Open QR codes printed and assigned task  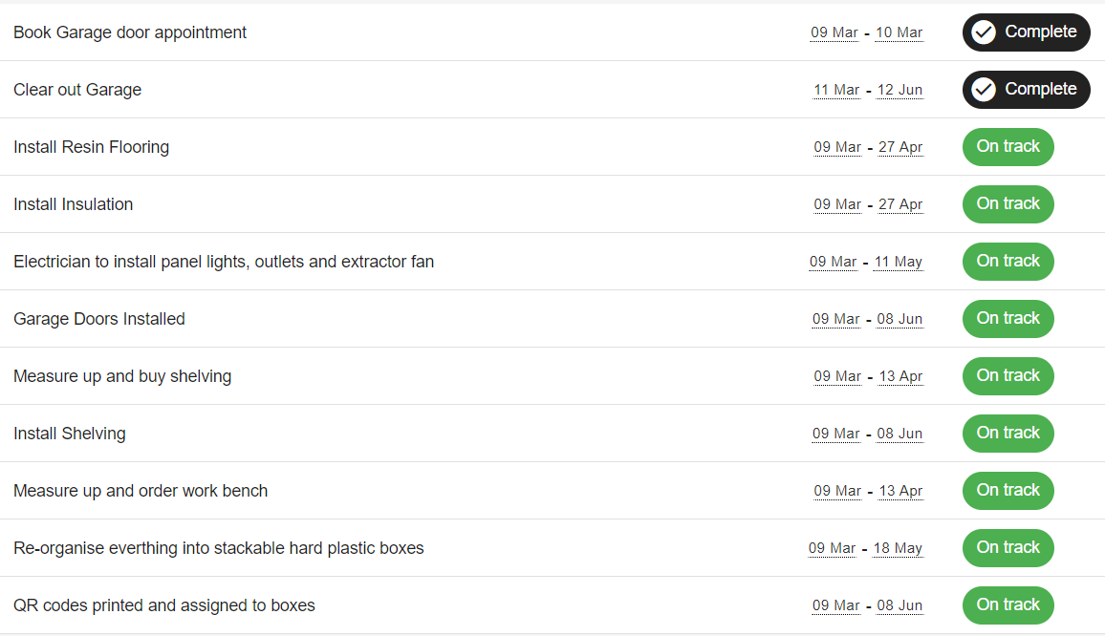pyautogui.click(x=164, y=605)
